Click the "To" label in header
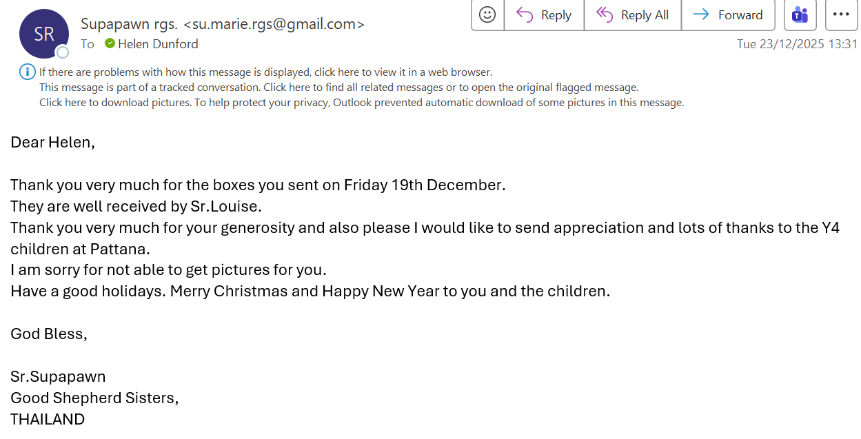This screenshot has height=439, width=861. tap(88, 44)
